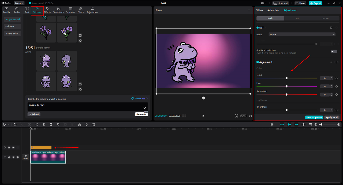This screenshot has height=185, width=343.
Task: Click the Add marker shield icon
Action: pos(58,125)
